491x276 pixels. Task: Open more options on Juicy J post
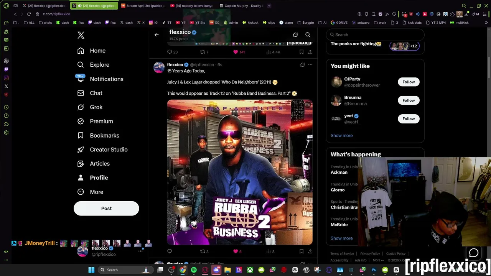(x=310, y=65)
